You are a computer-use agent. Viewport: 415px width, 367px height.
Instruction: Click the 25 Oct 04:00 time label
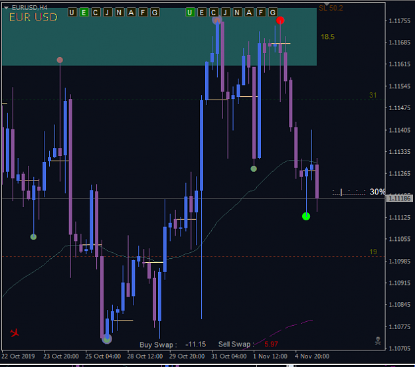click(x=103, y=356)
